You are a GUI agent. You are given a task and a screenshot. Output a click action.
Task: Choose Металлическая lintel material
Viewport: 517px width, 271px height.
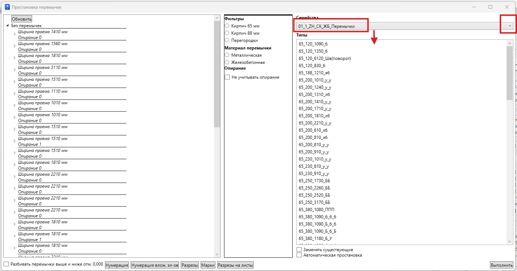coord(227,55)
